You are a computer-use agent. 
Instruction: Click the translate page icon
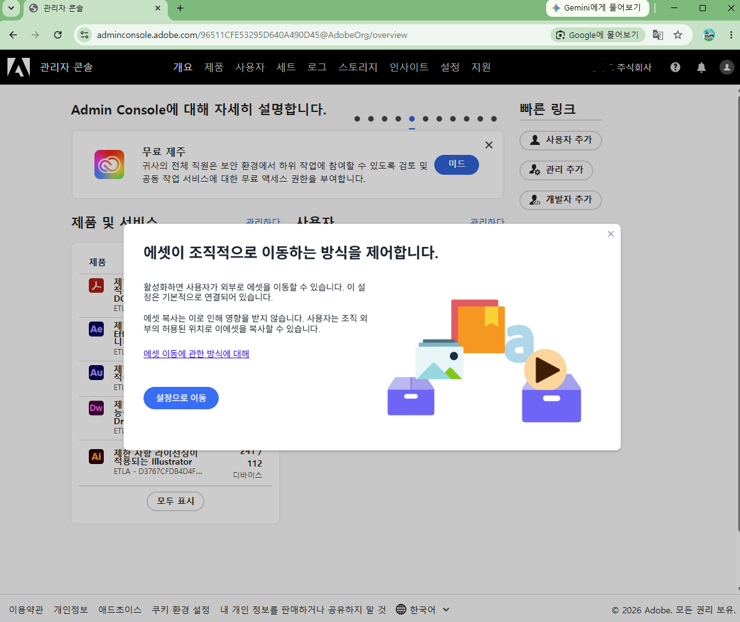[658, 34]
